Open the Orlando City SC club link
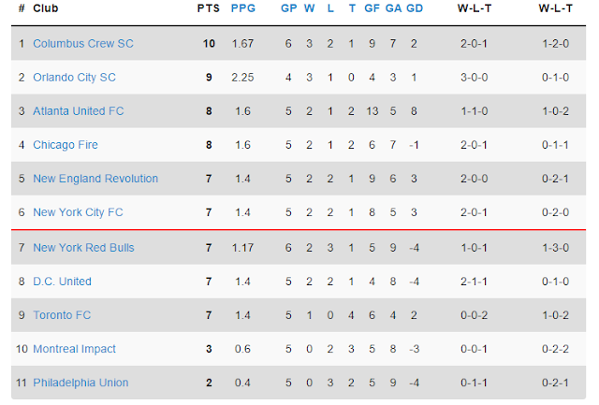Viewport: 599px width, 405px height. click(74, 78)
